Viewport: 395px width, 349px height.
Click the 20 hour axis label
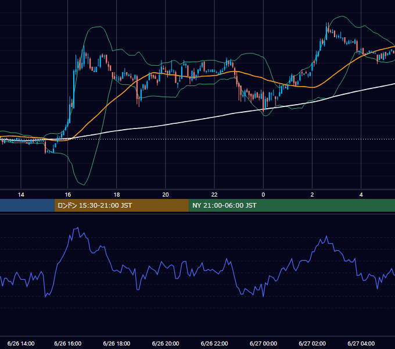point(166,195)
